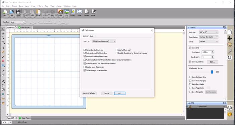Open the Preview magnifier icon
This screenshot has height=125, width=235.
(x=87, y=12)
